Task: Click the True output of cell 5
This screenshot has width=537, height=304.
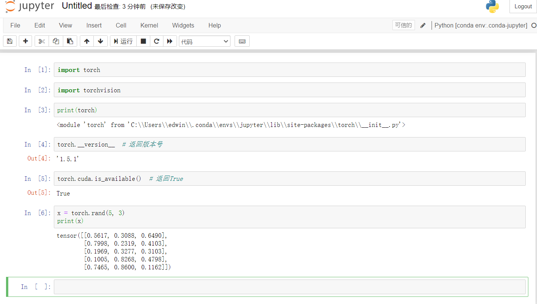Action: point(63,193)
